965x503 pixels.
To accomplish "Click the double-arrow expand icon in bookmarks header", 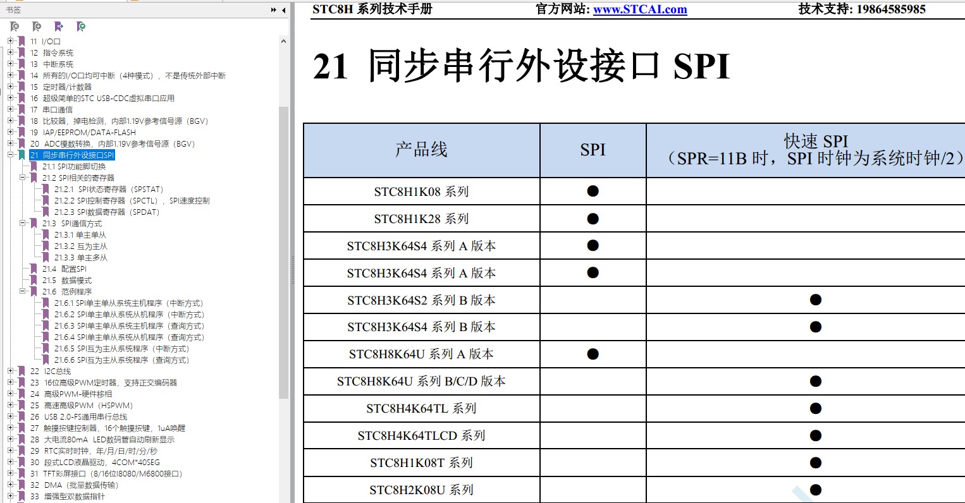I will click(274, 10).
